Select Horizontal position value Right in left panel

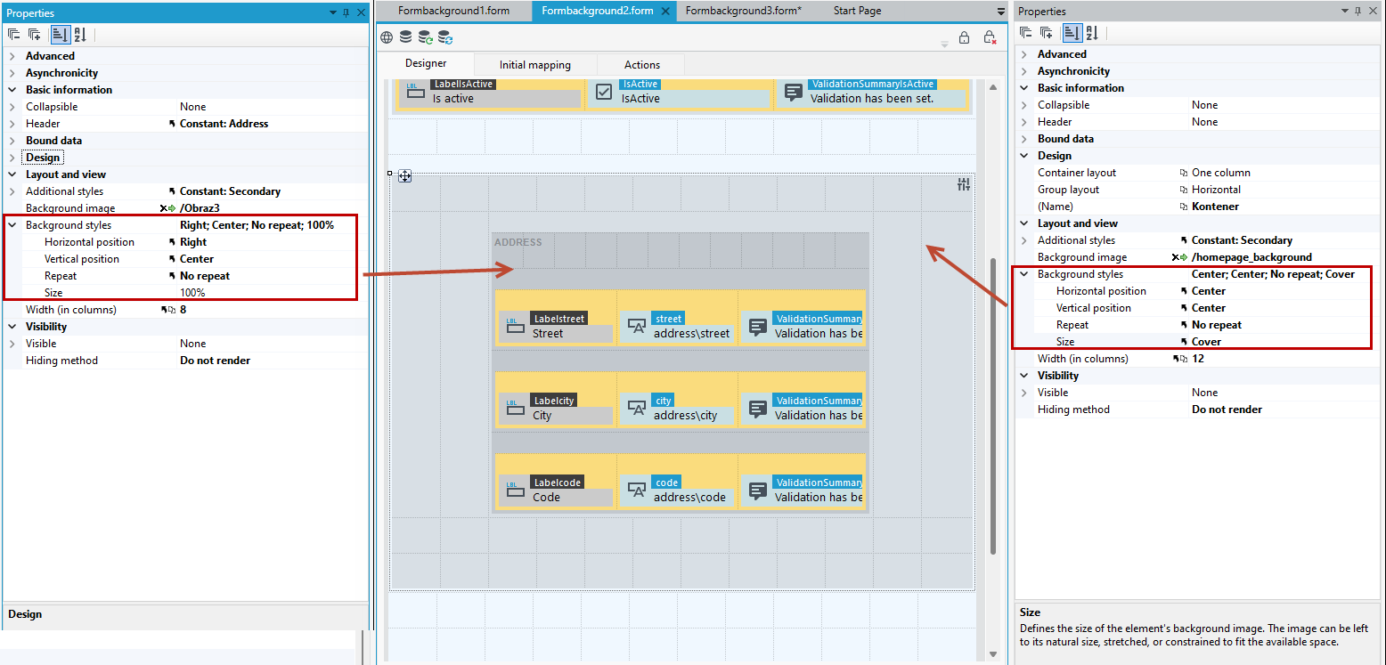pos(193,242)
